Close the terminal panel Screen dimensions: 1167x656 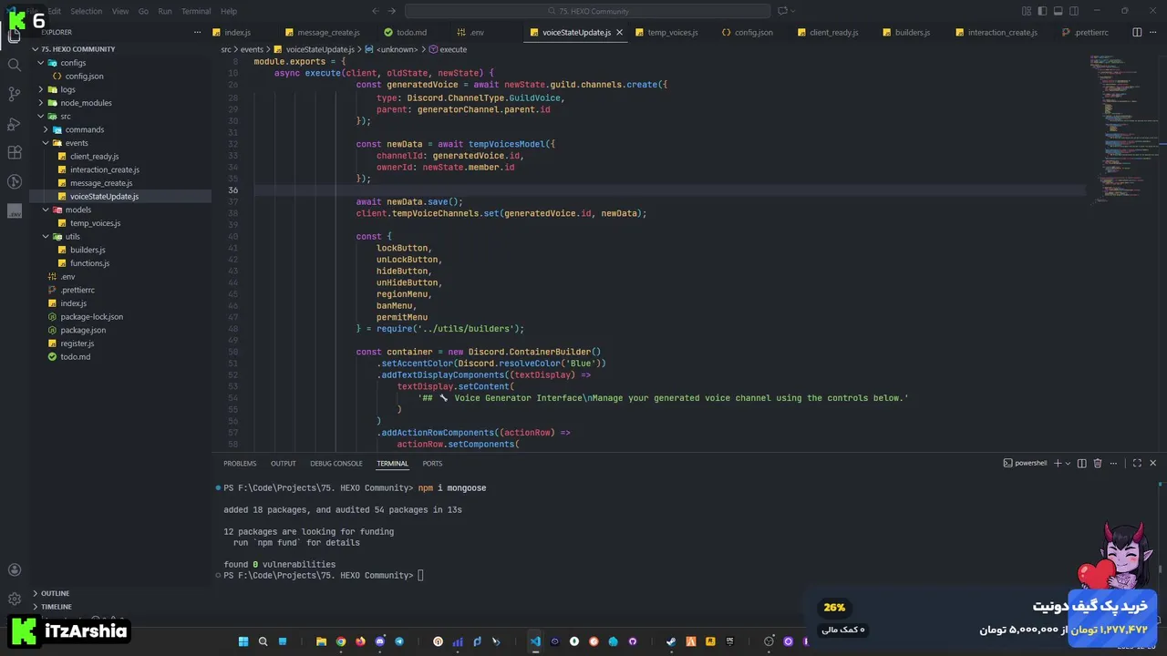pos(1153,463)
